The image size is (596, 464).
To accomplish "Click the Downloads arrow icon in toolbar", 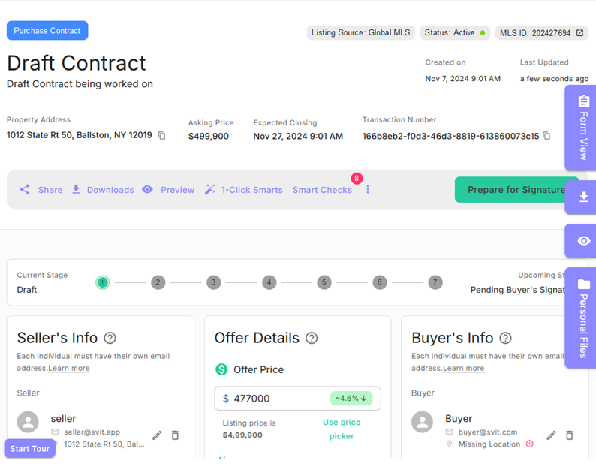I will click(76, 189).
